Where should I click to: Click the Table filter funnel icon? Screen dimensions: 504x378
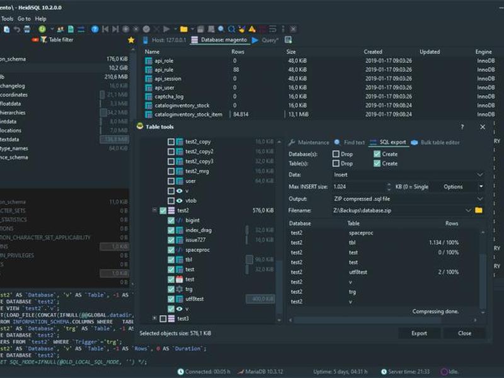(x=43, y=40)
